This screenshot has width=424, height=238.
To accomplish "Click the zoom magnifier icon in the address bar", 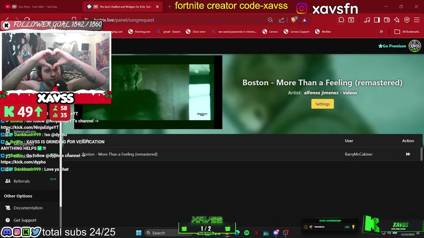I will pyautogui.click(x=270, y=20).
